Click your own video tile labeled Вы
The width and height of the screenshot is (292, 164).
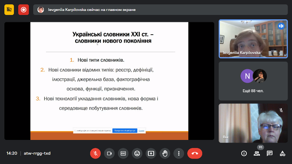tap(253, 123)
